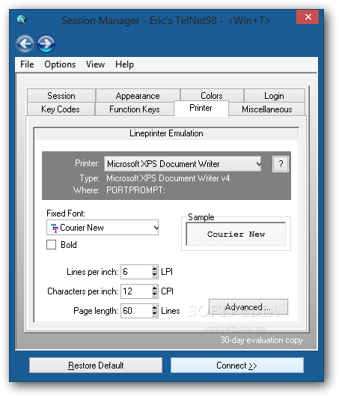Select the Printer tab

click(x=201, y=108)
